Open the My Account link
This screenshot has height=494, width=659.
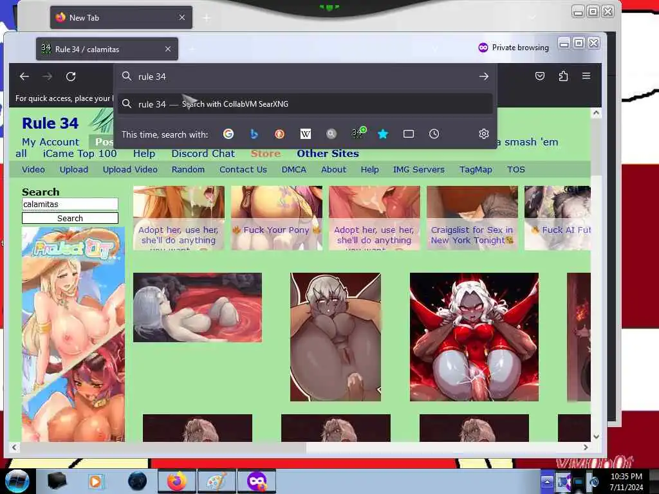50,142
